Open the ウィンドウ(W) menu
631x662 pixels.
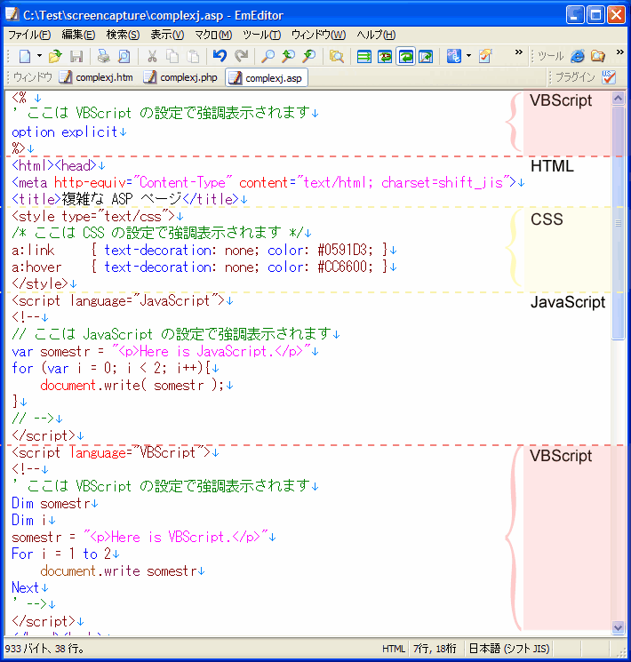[318, 35]
